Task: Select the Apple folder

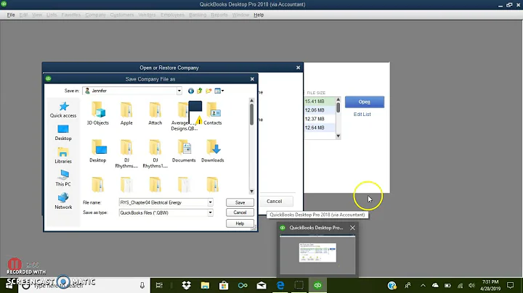Action: (x=126, y=114)
